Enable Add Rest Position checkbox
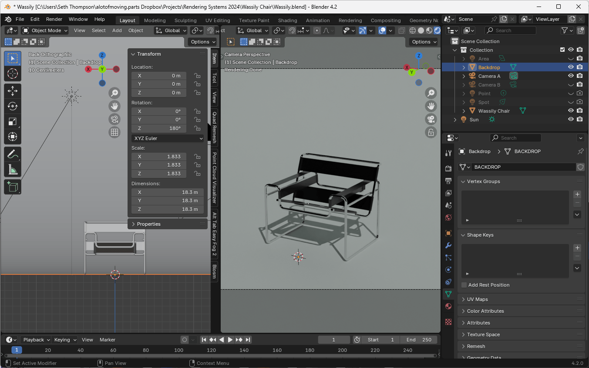This screenshot has height=368, width=589. pyautogui.click(x=464, y=285)
